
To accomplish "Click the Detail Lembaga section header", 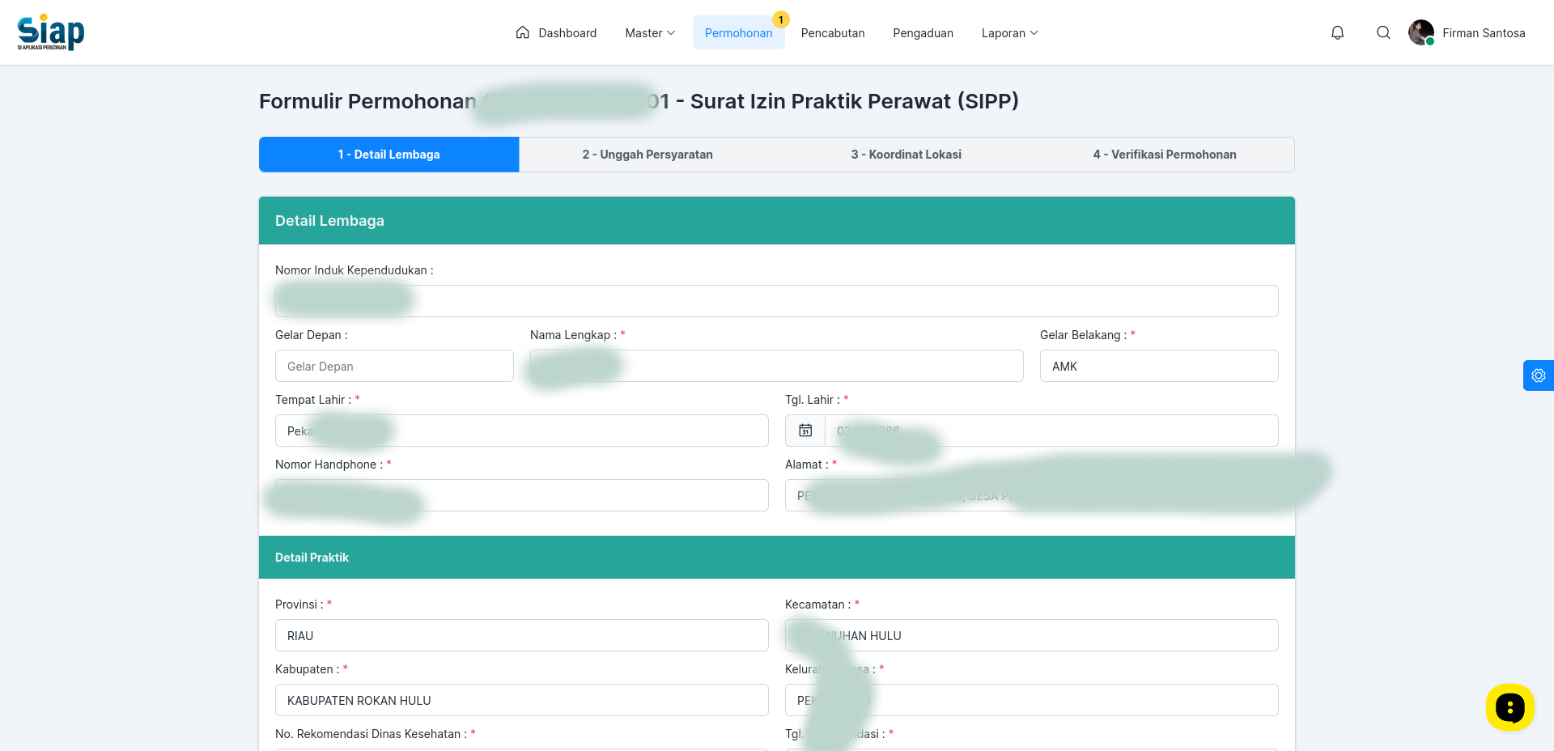I will 777,221.
